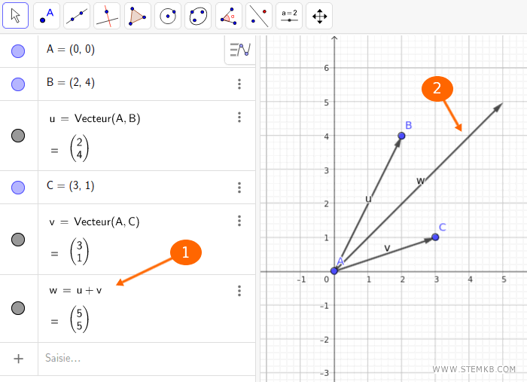Toggle visibility of vector w
Image resolution: width=527 pixels, height=382 pixels.
coord(19,308)
